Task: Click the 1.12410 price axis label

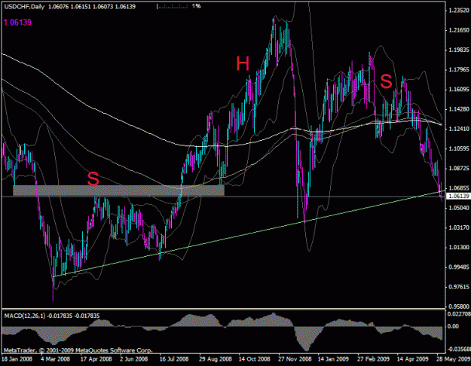Action: pyautogui.click(x=459, y=129)
